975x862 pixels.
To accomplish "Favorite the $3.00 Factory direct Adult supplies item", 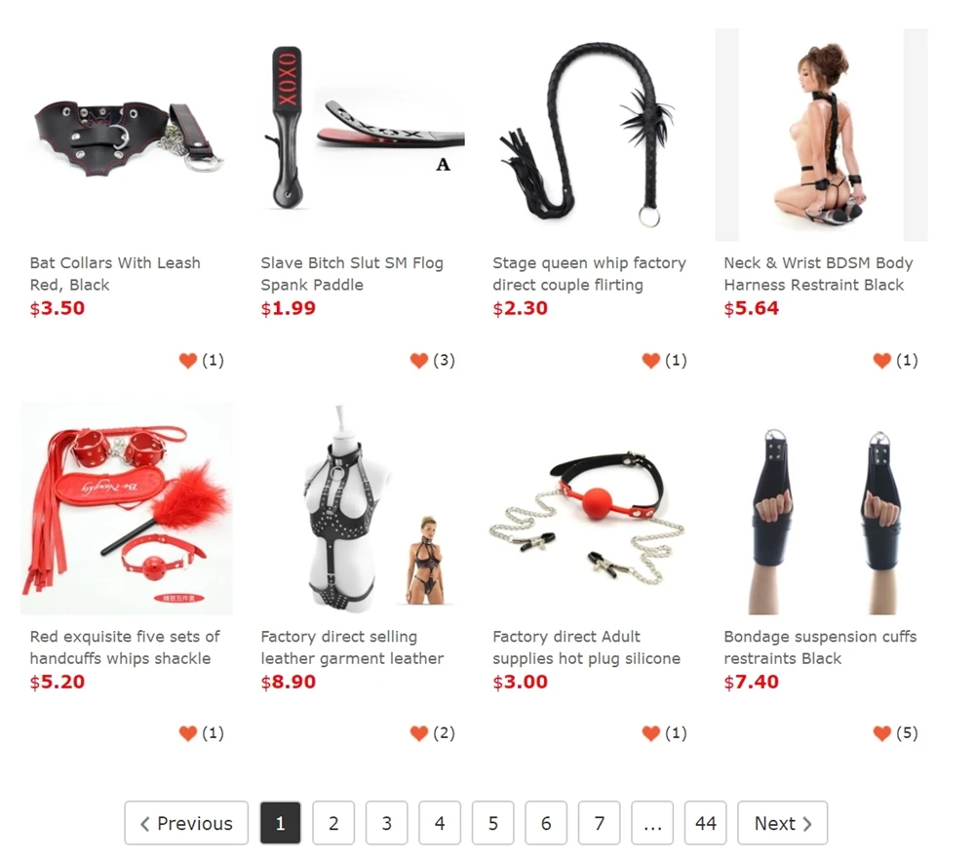I will coord(650,733).
